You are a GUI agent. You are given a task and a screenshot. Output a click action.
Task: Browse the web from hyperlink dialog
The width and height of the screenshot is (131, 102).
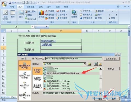(96, 64)
